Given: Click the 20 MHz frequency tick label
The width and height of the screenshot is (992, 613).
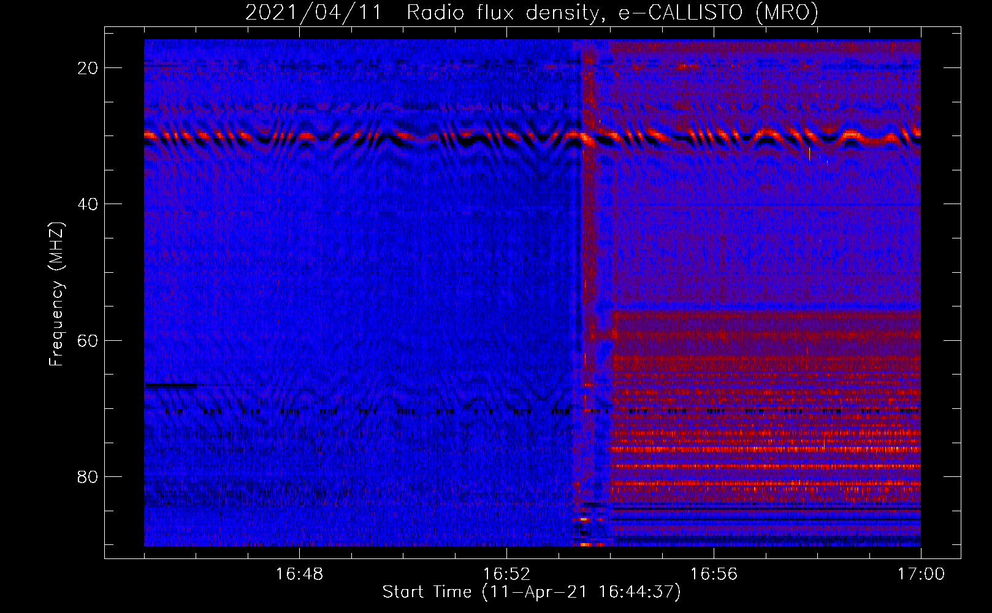Looking at the screenshot, I should pyautogui.click(x=88, y=68).
